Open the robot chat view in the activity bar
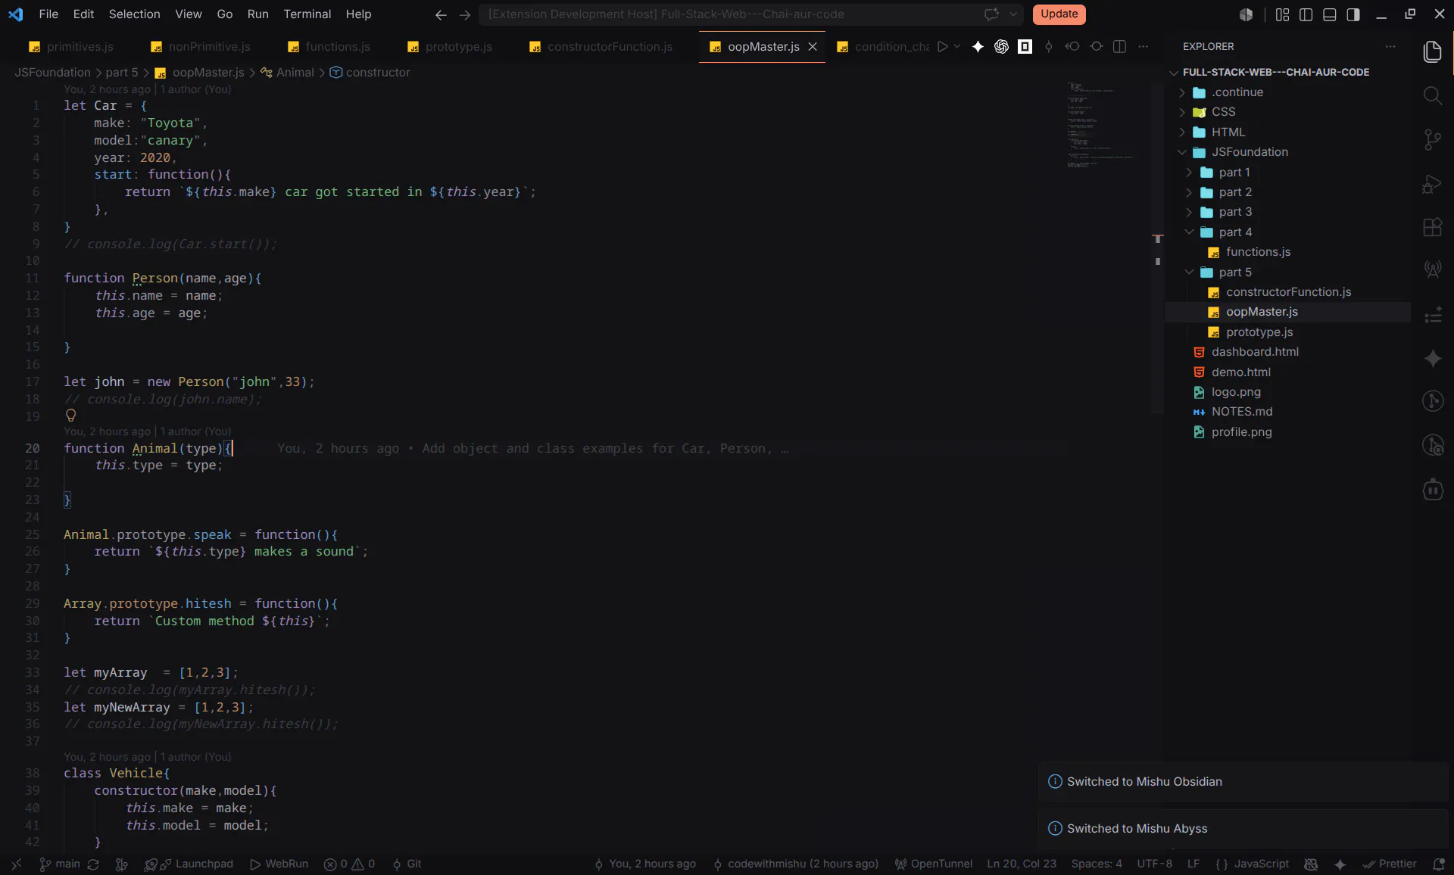 [1432, 490]
